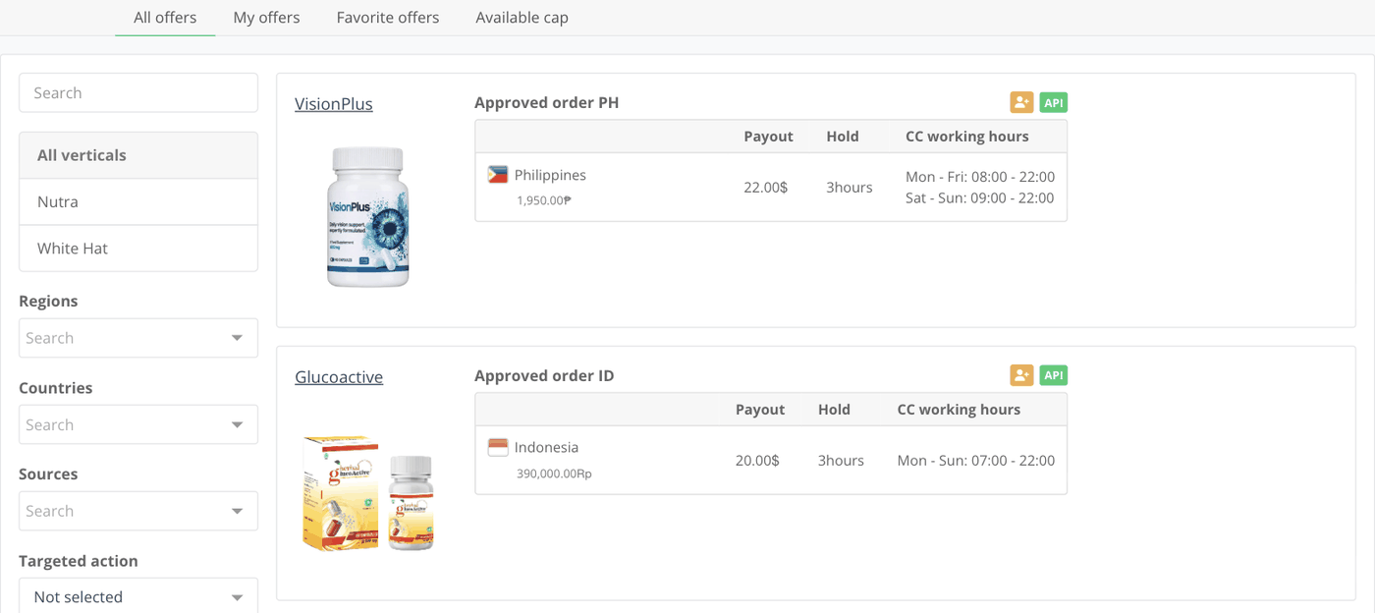Click the Indonesia flag icon
This screenshot has width=1375, height=613.
pos(498,447)
